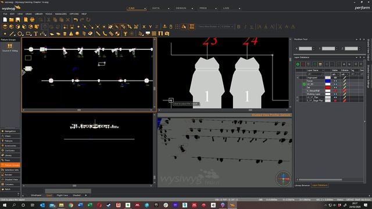
Task: Toggle visibility of V_Venue Wall layer
Action: click(335, 91)
